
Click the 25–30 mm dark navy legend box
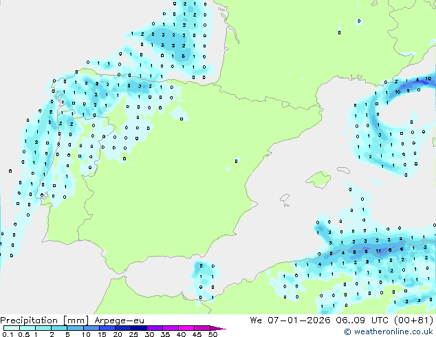pyautogui.click(x=139, y=328)
